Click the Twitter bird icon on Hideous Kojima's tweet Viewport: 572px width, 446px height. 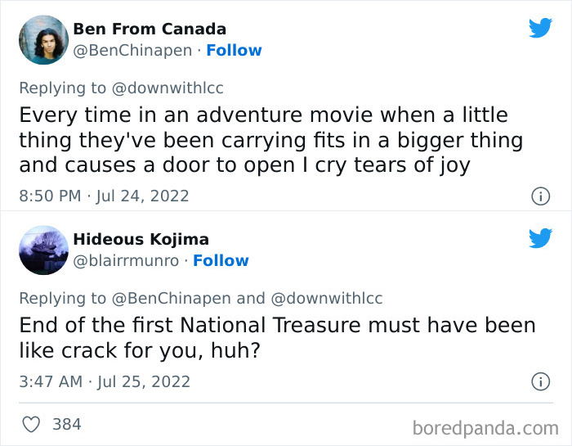pyautogui.click(x=540, y=238)
